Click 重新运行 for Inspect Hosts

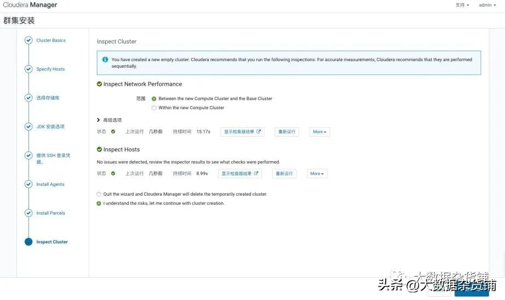tap(284, 173)
